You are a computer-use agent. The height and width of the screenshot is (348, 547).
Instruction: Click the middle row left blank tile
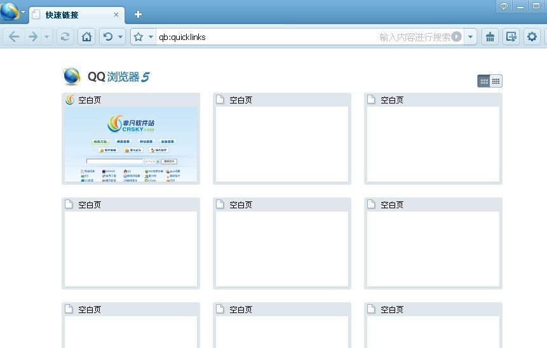pyautogui.click(x=131, y=243)
